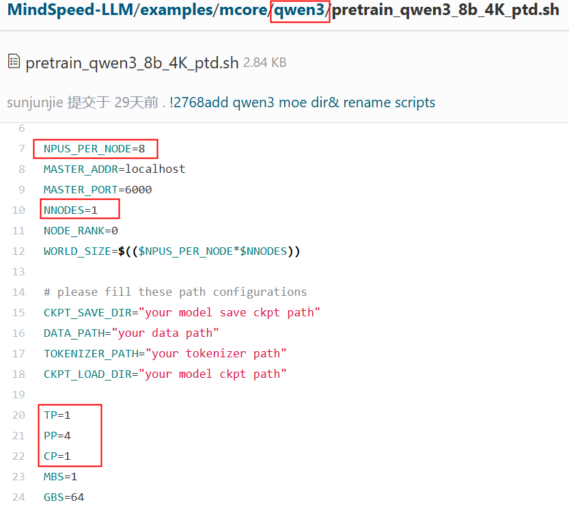The width and height of the screenshot is (569, 509).
Task: Click line number 10
Action: click(18, 210)
